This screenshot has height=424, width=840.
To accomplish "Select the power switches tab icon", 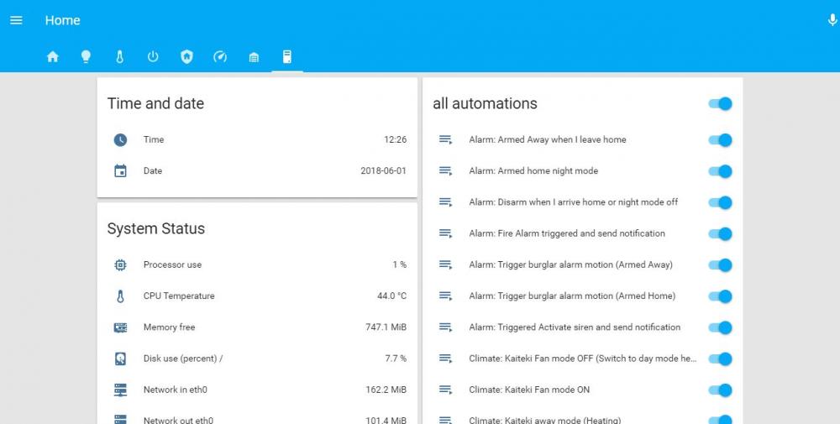I will tap(153, 57).
